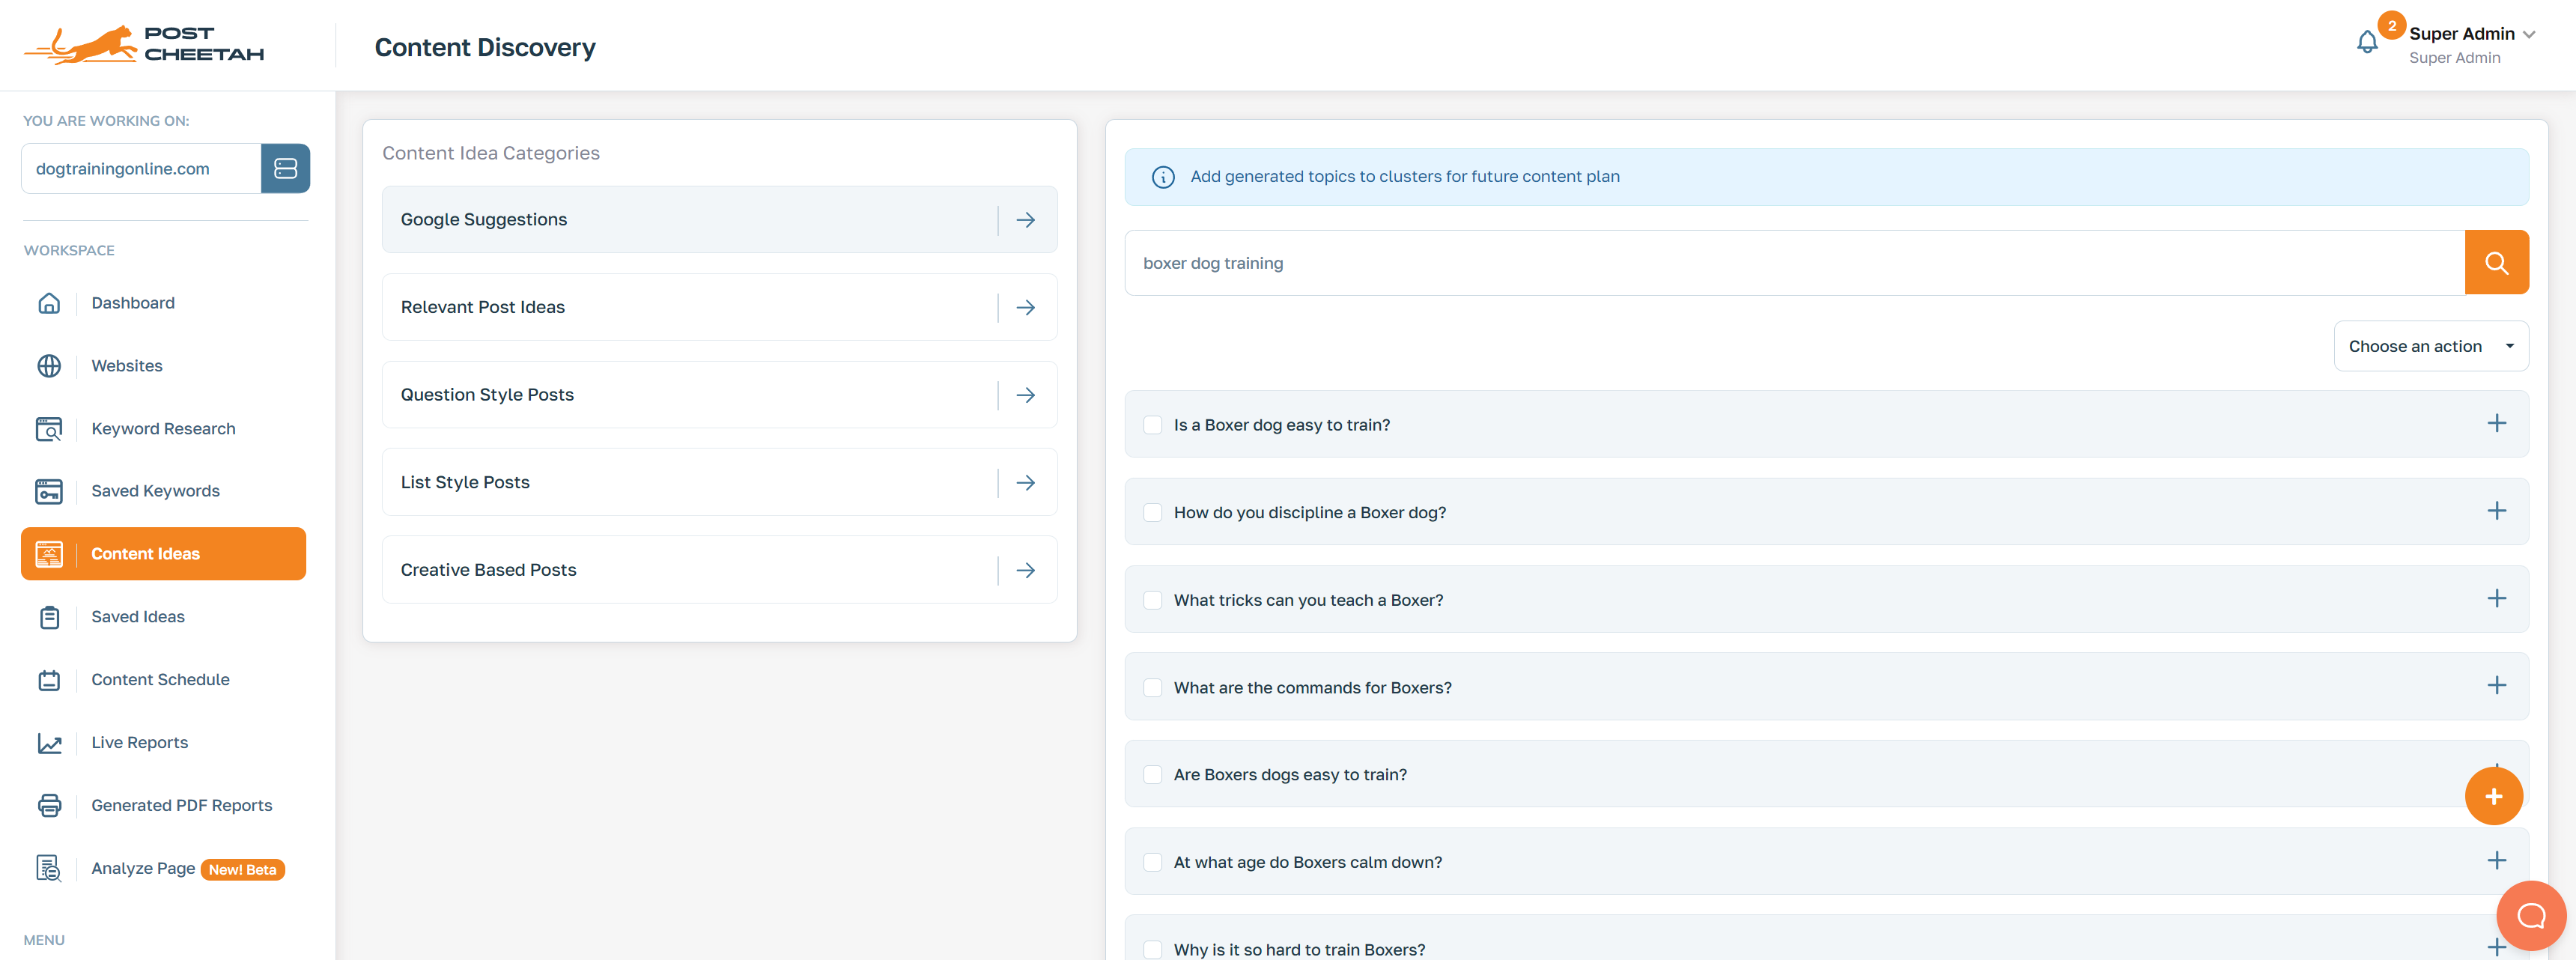
Task: Click the notification bell icon
Action: (x=2366, y=42)
